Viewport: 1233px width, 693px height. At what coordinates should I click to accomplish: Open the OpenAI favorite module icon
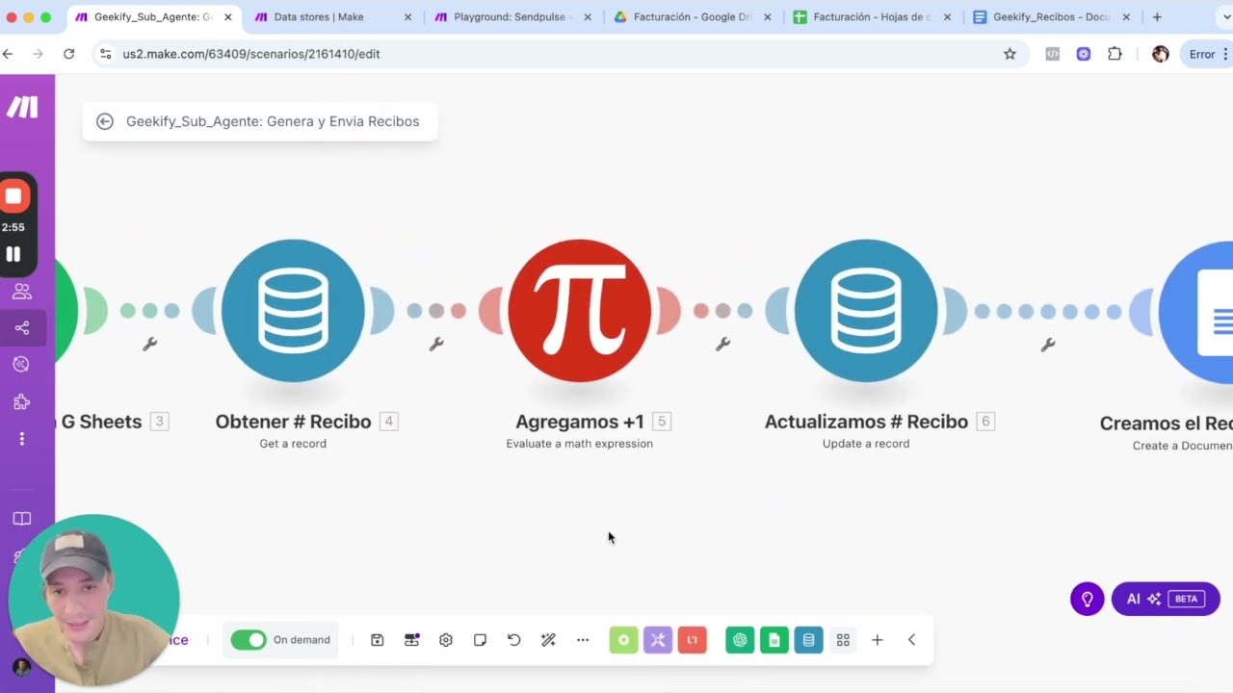pyautogui.click(x=740, y=640)
